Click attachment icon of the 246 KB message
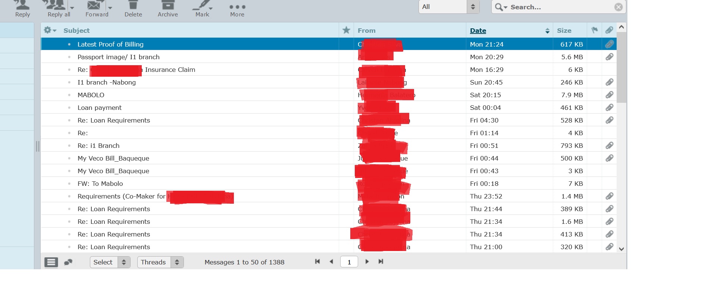Viewport: 711px width, 289px height. click(x=609, y=82)
